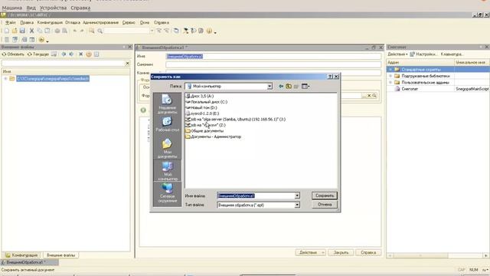Select the Samba network drive in the file list
The width and height of the screenshot is (490, 276).
click(x=236, y=120)
